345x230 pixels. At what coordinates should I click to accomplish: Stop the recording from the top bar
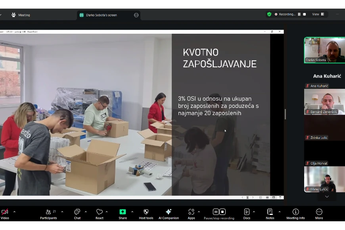pos(305,14)
